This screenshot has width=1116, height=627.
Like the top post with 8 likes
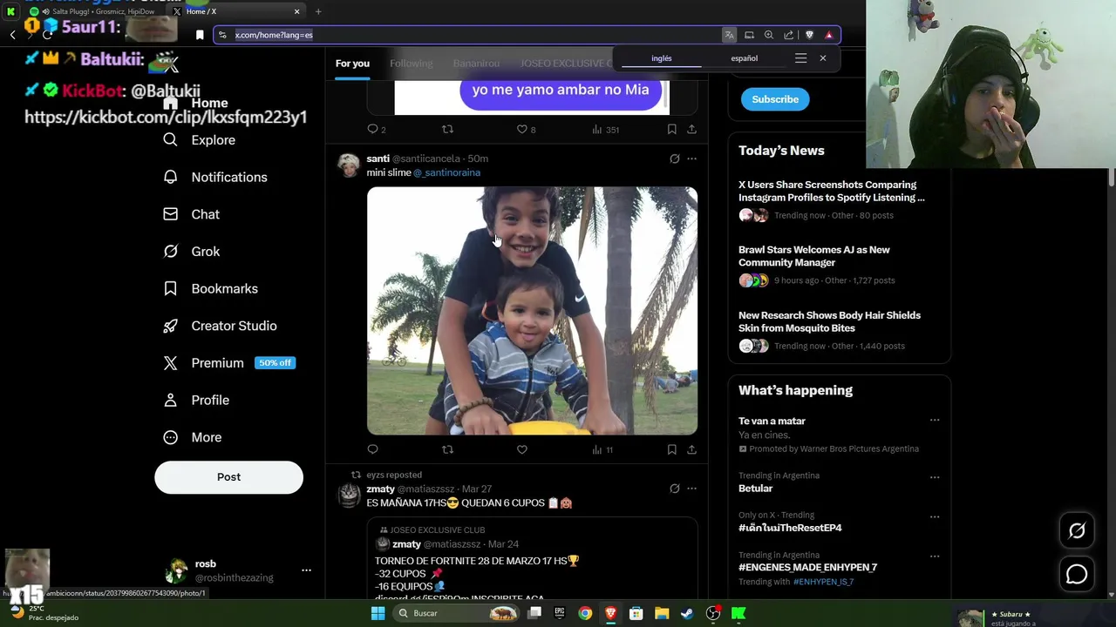tap(526, 129)
